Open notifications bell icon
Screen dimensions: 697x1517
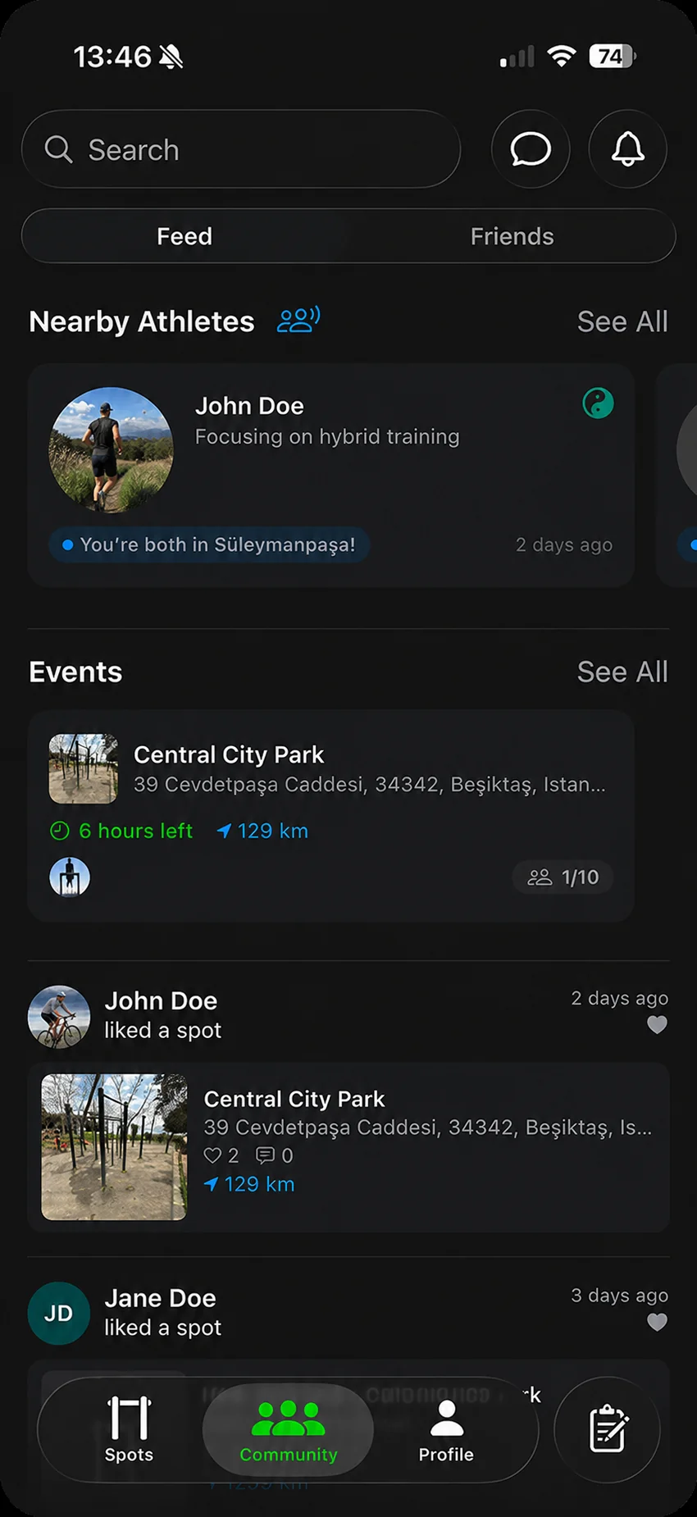[627, 149]
